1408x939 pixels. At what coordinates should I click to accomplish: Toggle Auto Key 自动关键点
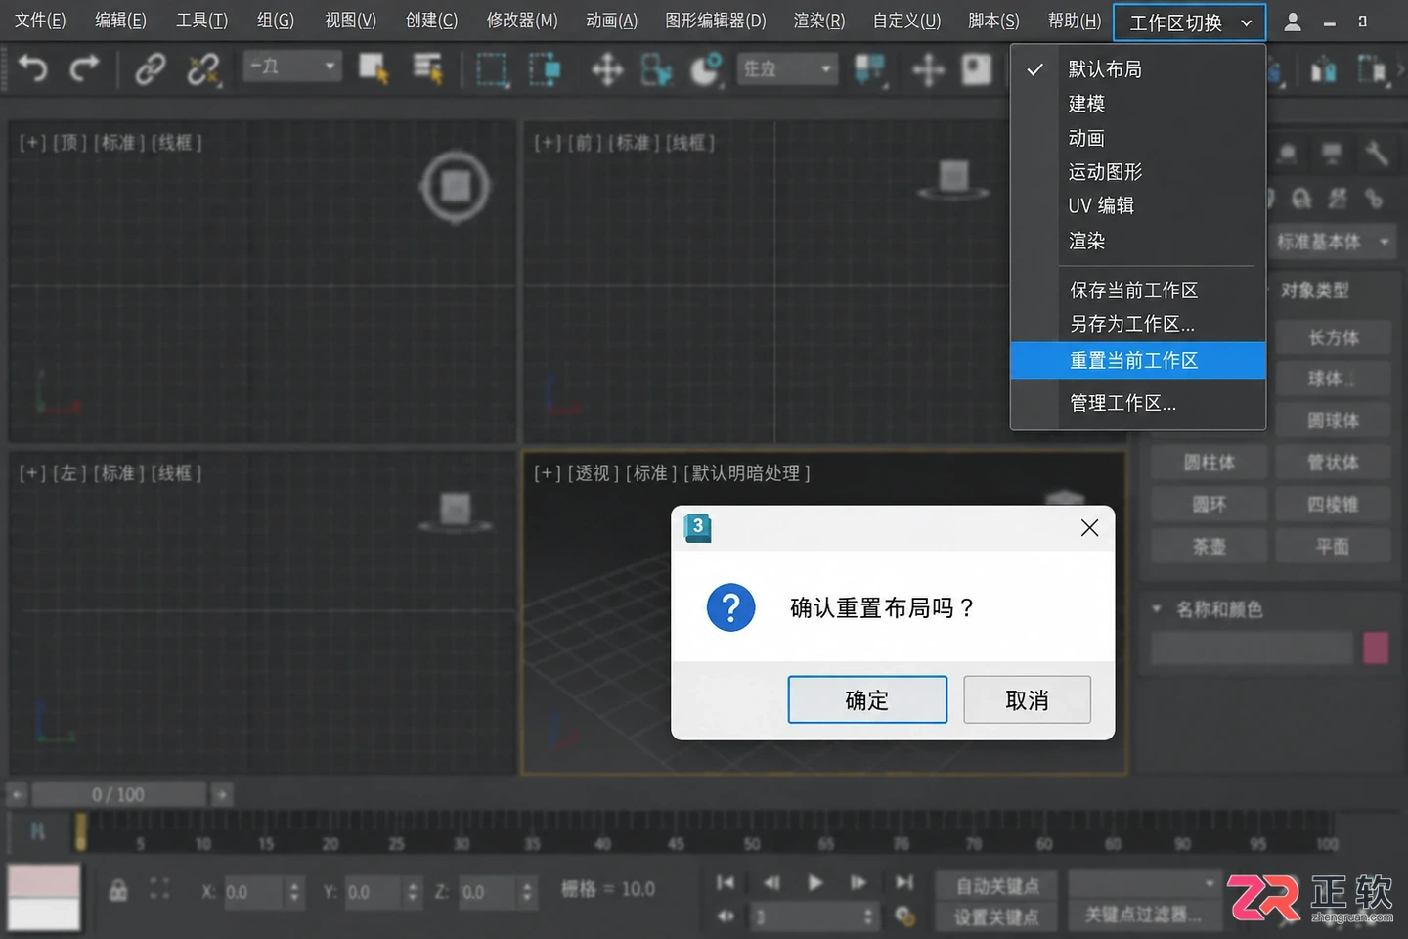pos(997,886)
